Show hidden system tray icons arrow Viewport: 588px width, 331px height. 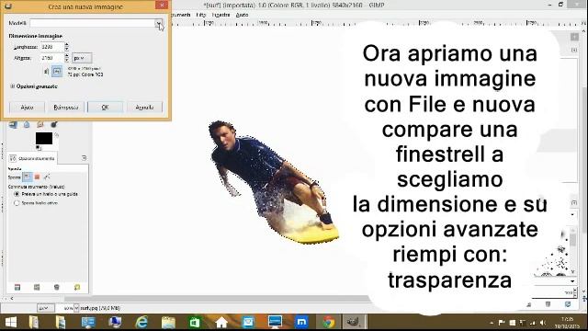pos(492,323)
